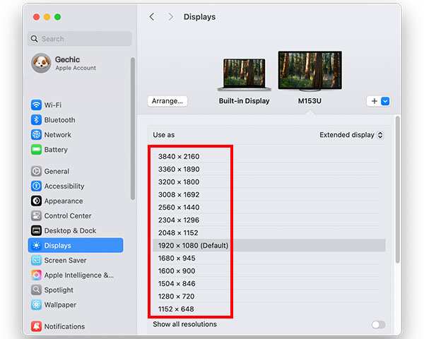Viewport: 424px width, 339px height.
Task: Click the main pane scrollbar
Action: (x=397, y=189)
